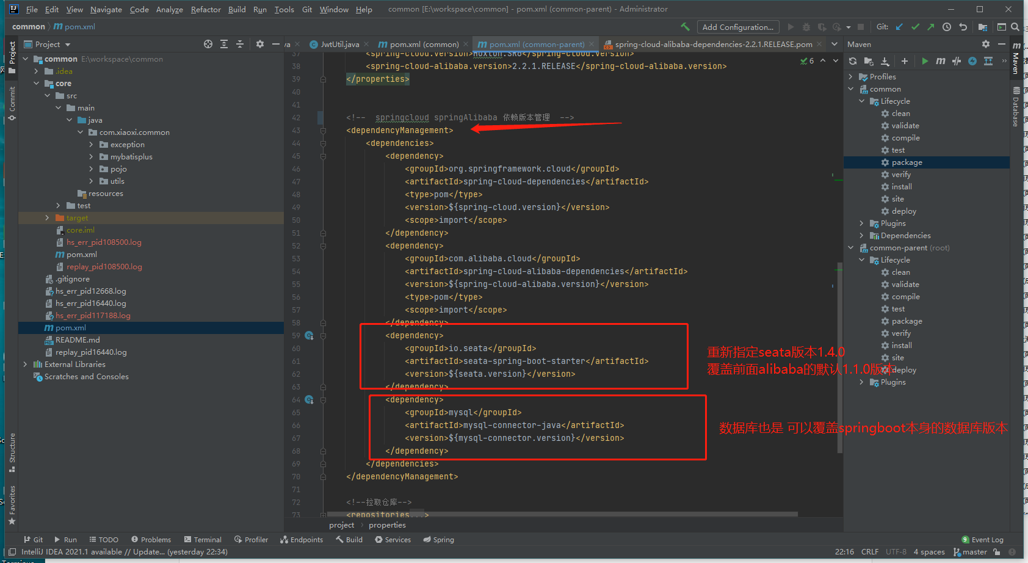The width and height of the screenshot is (1028, 563).
Task: Click Execute Maven Goal 'm' icon
Action: [941, 61]
